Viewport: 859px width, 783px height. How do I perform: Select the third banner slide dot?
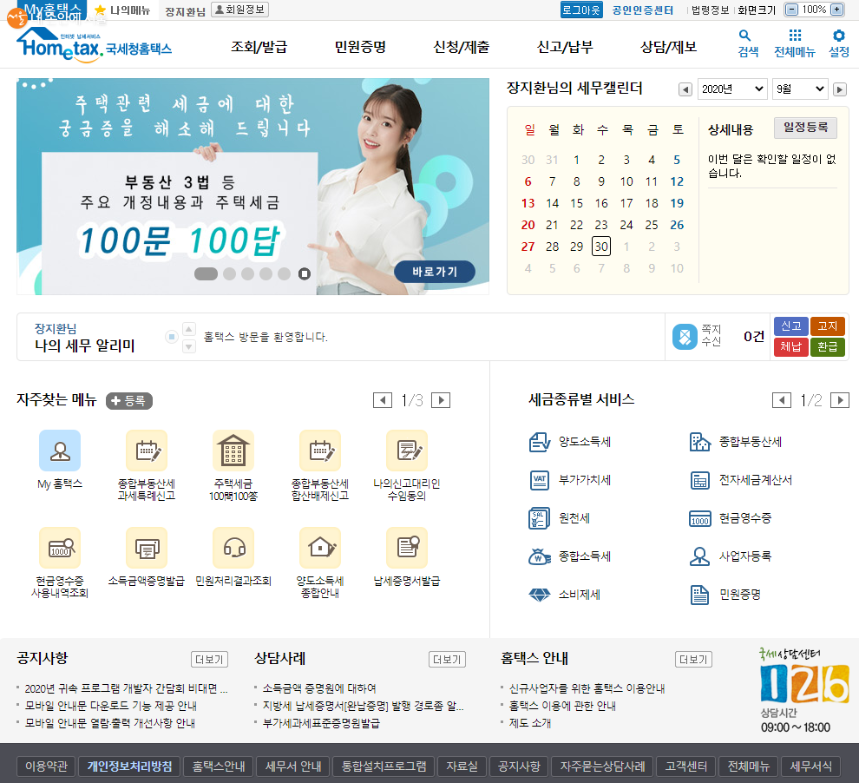tap(248, 273)
